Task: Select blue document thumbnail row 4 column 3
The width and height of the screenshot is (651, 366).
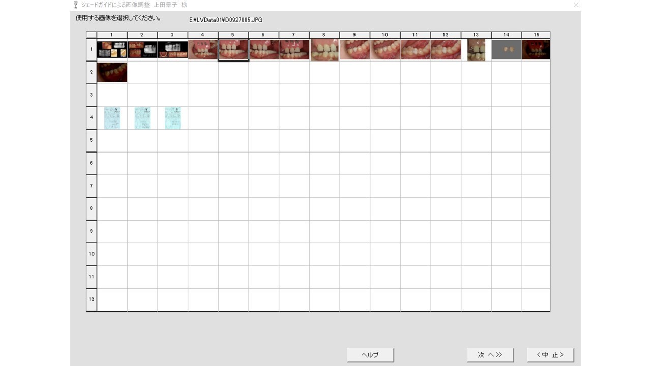Action: pos(173,118)
